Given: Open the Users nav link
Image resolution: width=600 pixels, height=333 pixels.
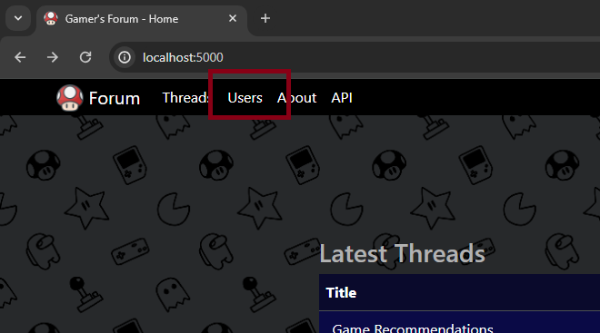Looking at the screenshot, I should [245, 98].
